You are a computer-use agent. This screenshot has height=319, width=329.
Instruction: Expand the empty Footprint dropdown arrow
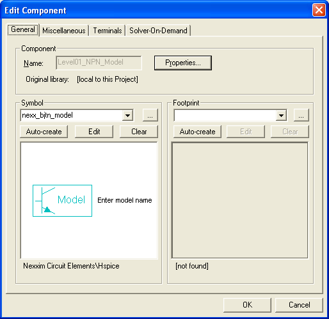point(281,116)
